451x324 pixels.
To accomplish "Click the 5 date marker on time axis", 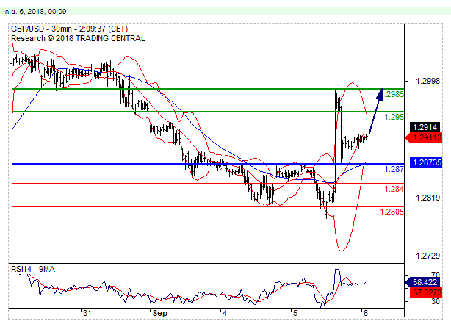I will 293,314.
